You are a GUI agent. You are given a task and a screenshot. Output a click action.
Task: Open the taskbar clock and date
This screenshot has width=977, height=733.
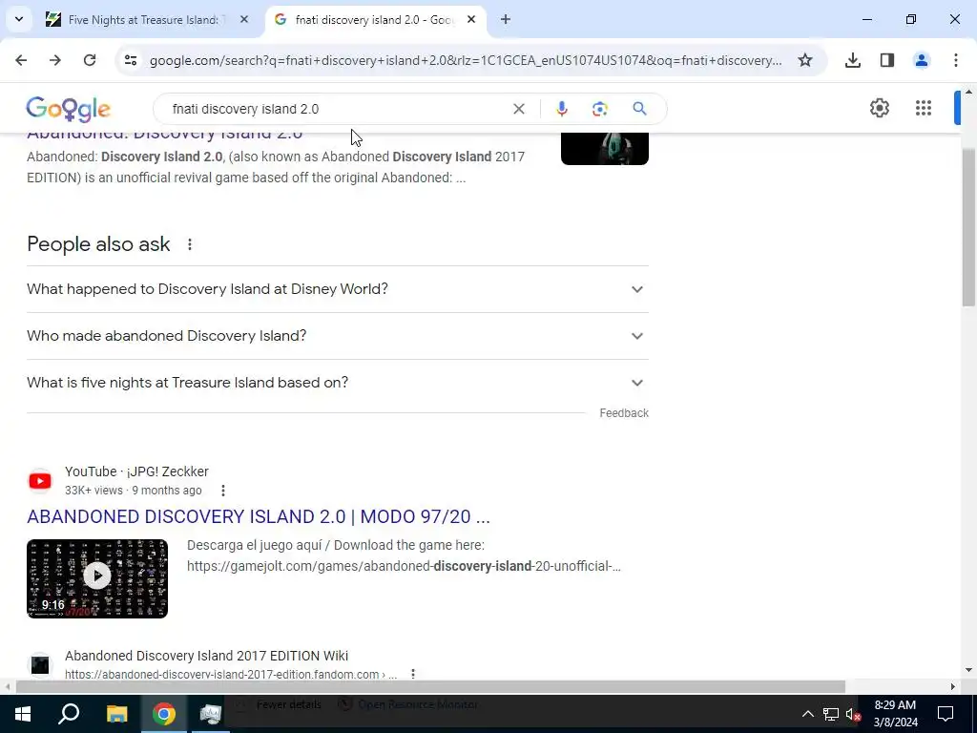[x=895, y=714]
